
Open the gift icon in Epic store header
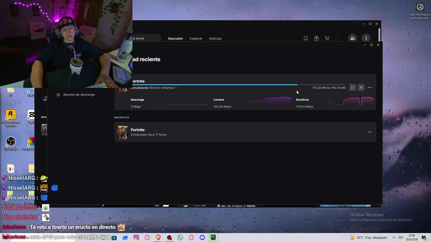(317, 38)
